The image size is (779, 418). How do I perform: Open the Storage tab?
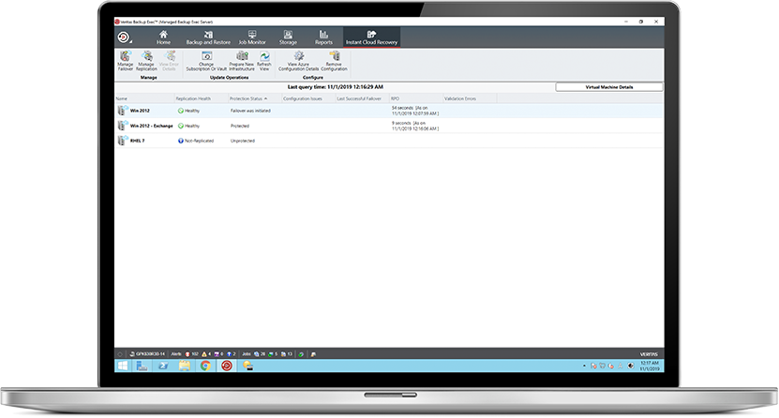[x=288, y=37]
